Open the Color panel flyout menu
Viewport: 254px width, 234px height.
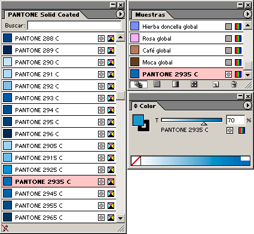tap(247, 106)
